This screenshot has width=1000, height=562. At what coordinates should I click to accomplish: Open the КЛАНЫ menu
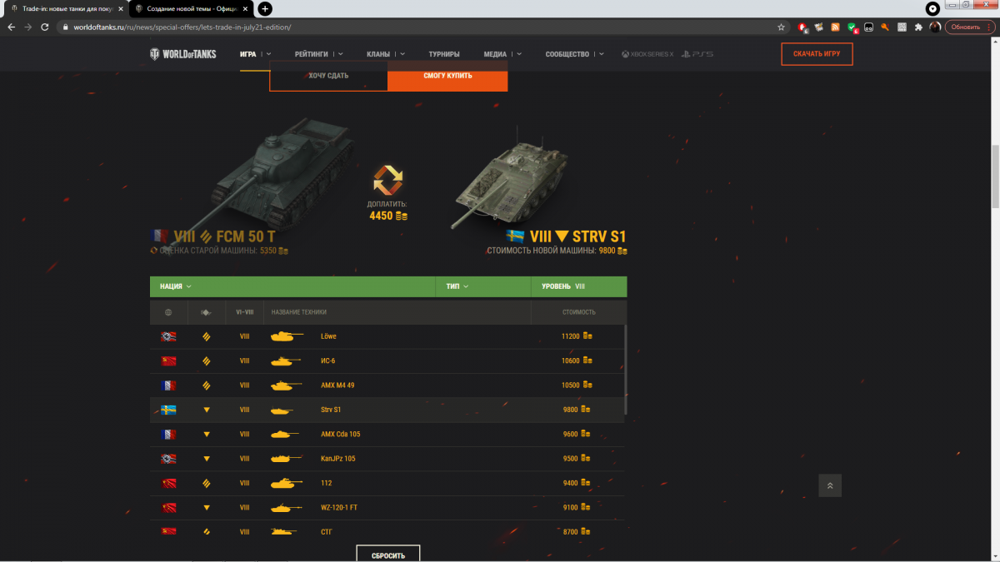378,54
